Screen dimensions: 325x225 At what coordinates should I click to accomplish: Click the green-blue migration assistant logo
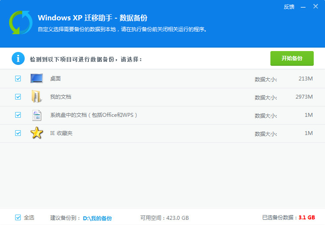21,22
